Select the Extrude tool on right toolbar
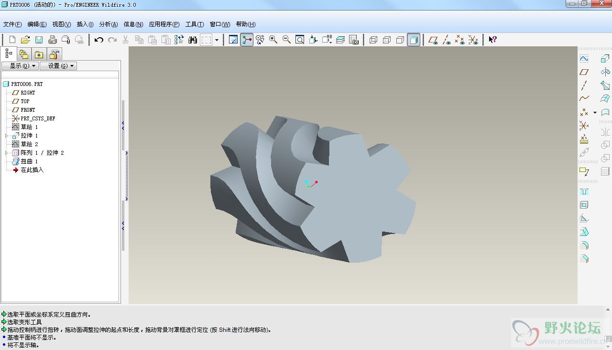 [x=605, y=59]
